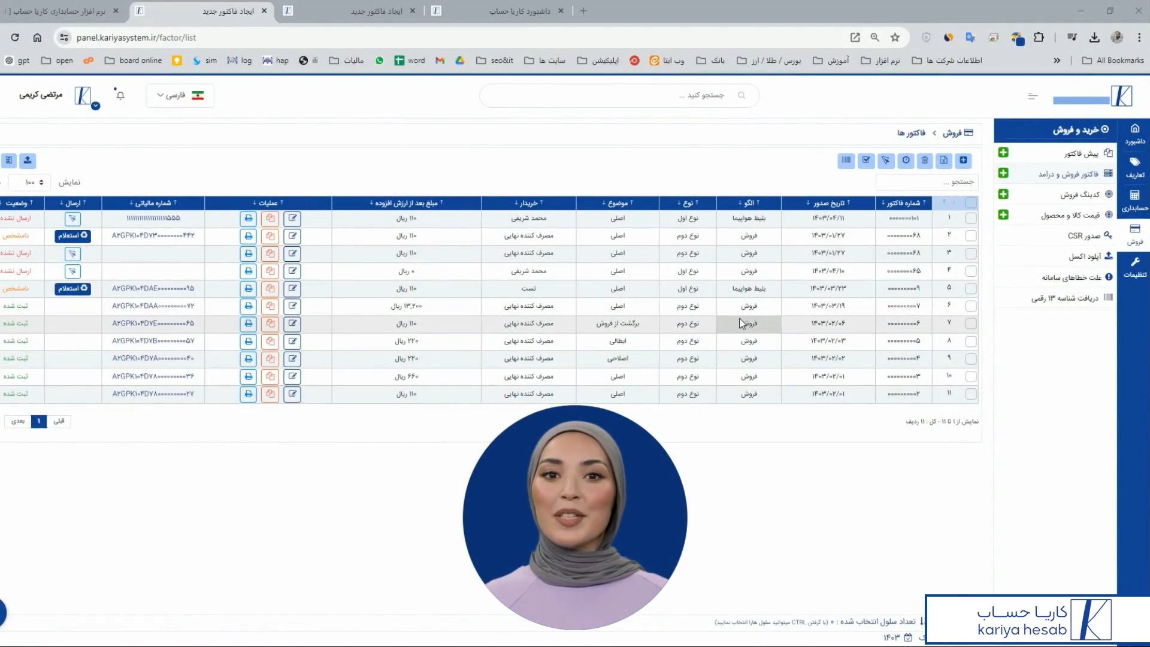Open the user profile dropdown arrow
The height and width of the screenshot is (647, 1150).
pyautogui.click(x=96, y=106)
